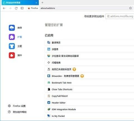This screenshot has width=134, height=121.
Task: Reload the about:addons page
Action: 16,8
